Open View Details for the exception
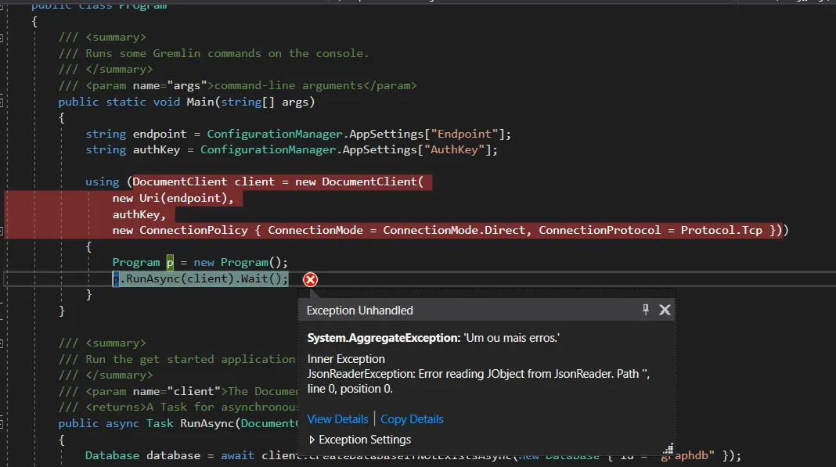The height and width of the screenshot is (467, 836). coord(337,419)
